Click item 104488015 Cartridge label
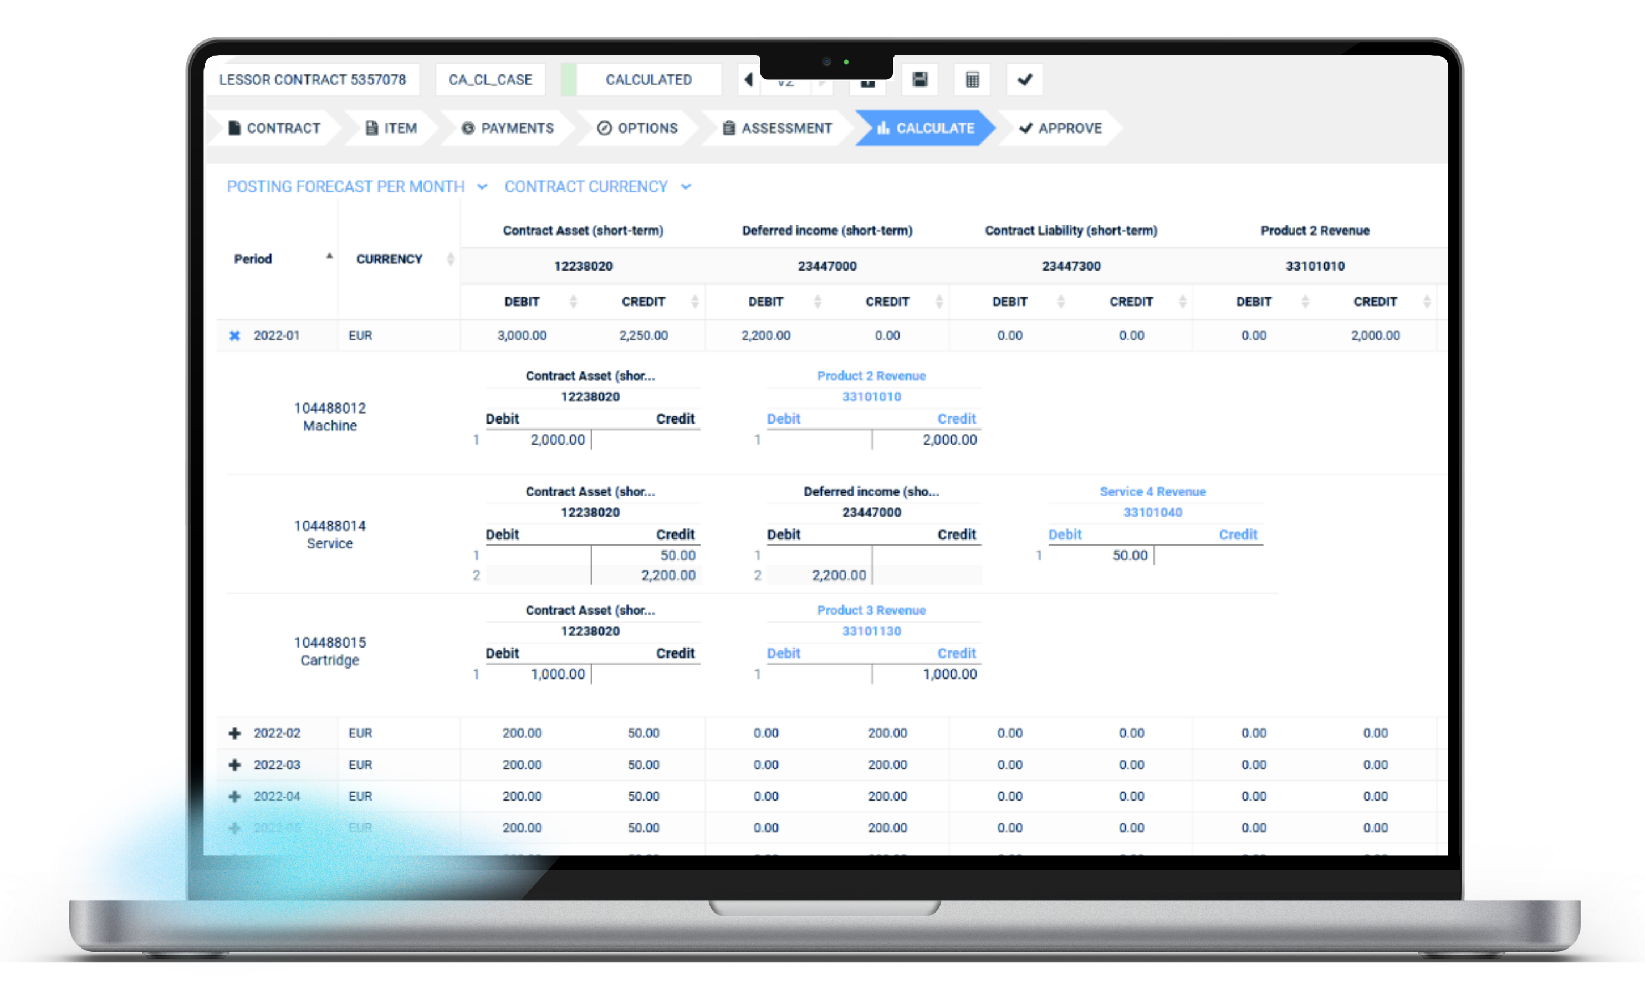The width and height of the screenshot is (1645, 1004). point(330,651)
